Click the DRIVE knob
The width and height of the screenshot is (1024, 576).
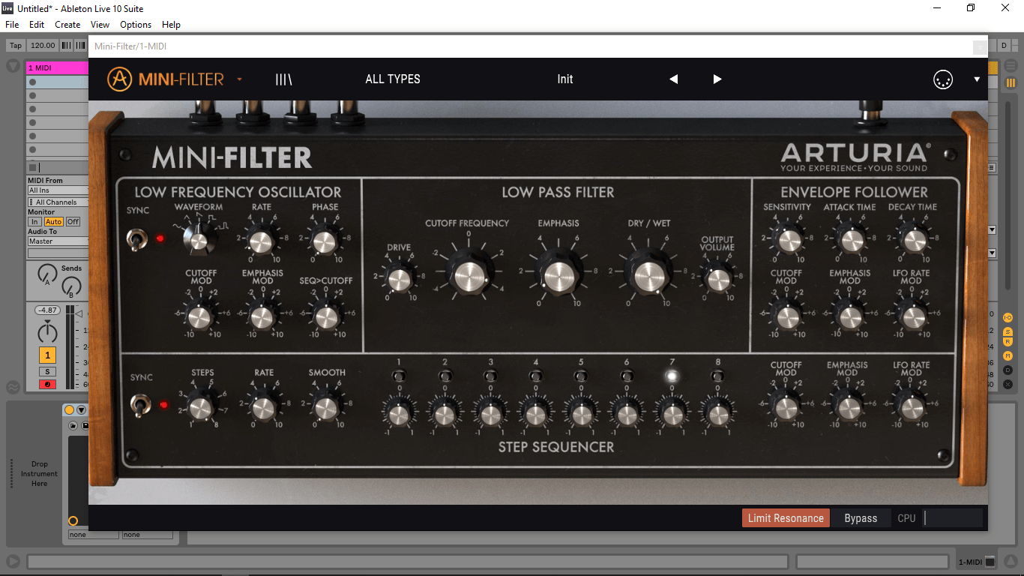(x=399, y=280)
